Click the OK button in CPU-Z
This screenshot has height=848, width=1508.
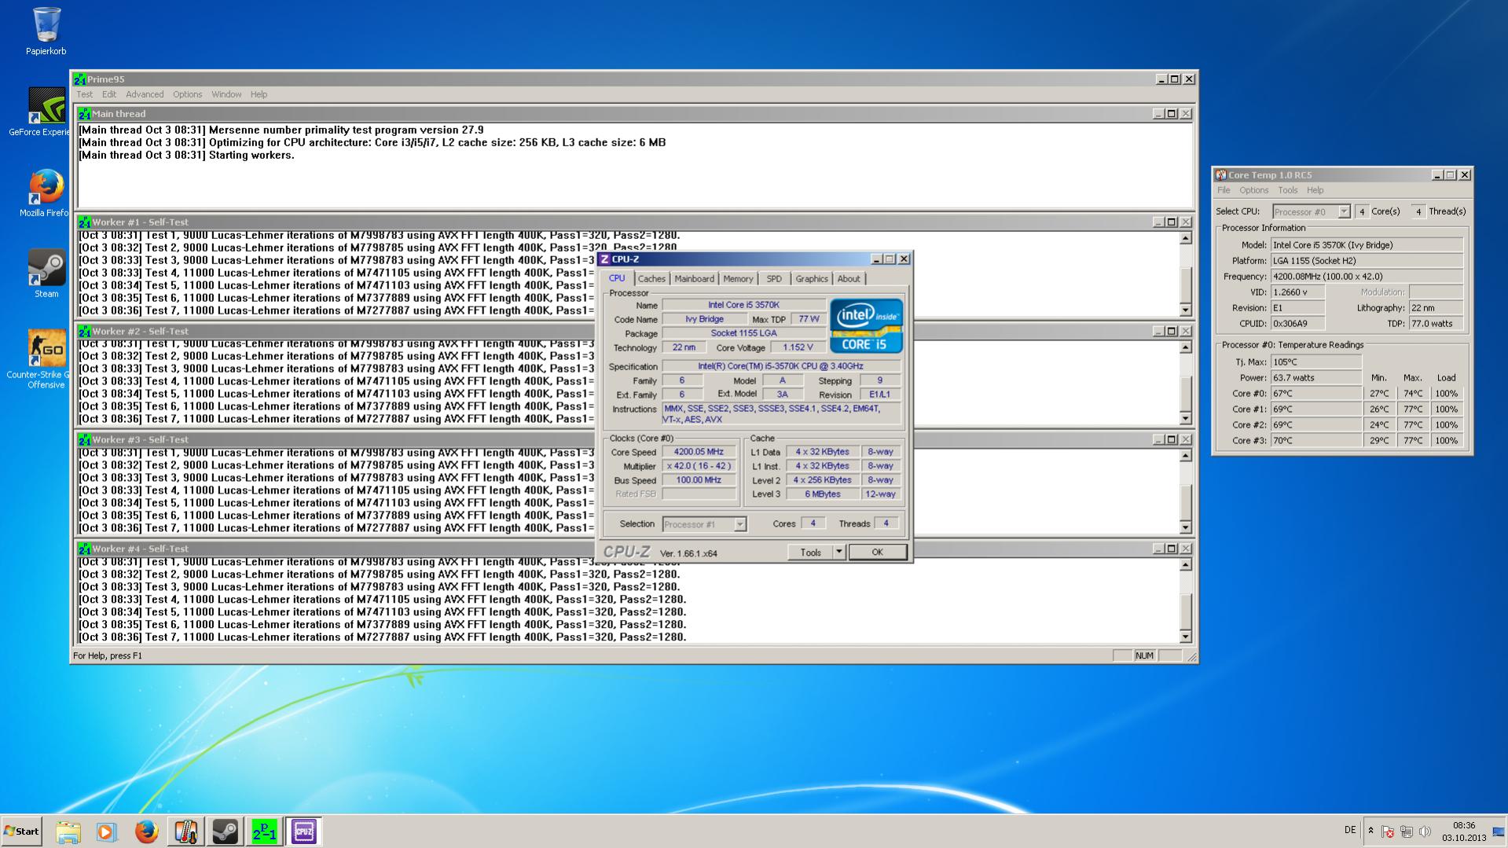click(878, 552)
